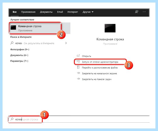Expand the Другие dropdown
158x131 pixels.
click(x=88, y=12)
